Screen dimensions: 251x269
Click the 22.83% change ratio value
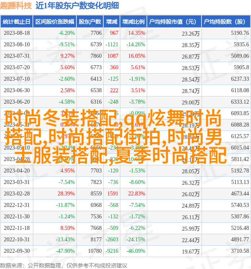136,194
